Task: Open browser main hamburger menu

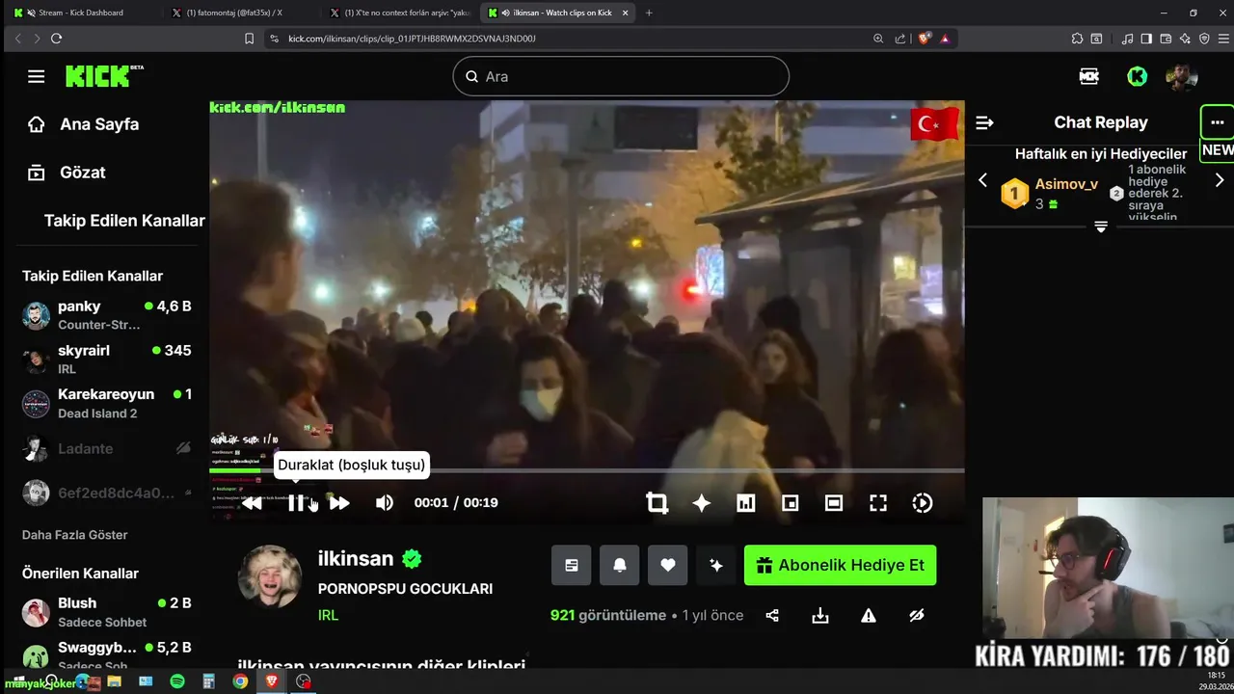Action: (x=1221, y=39)
